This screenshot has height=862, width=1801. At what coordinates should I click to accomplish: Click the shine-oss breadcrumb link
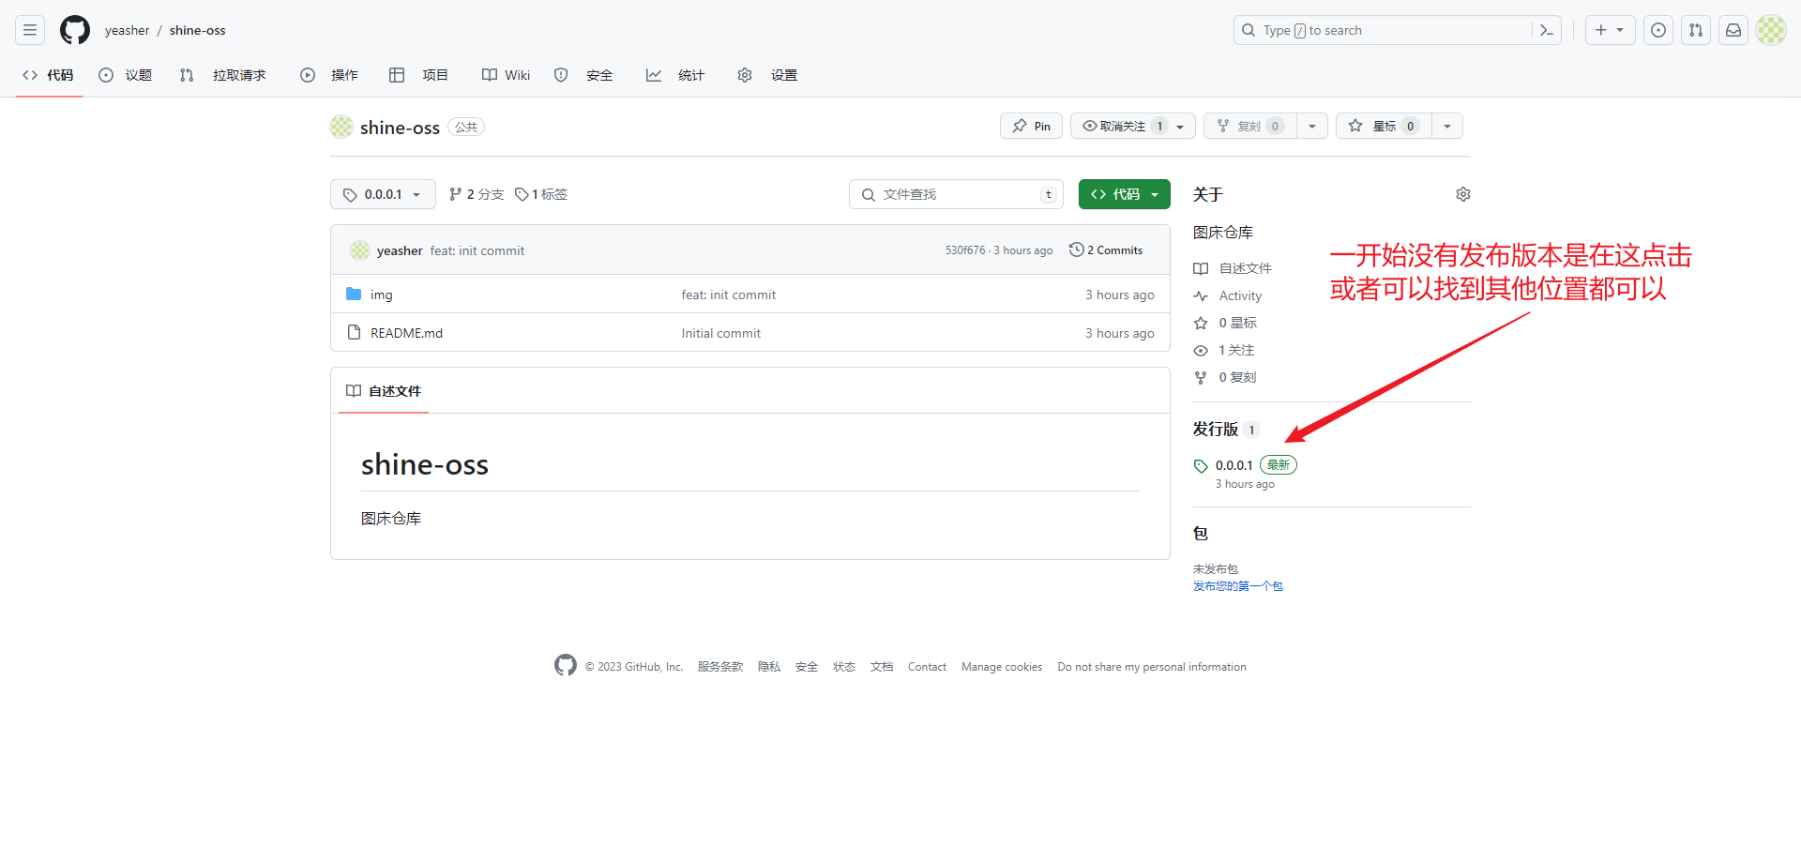point(197,30)
